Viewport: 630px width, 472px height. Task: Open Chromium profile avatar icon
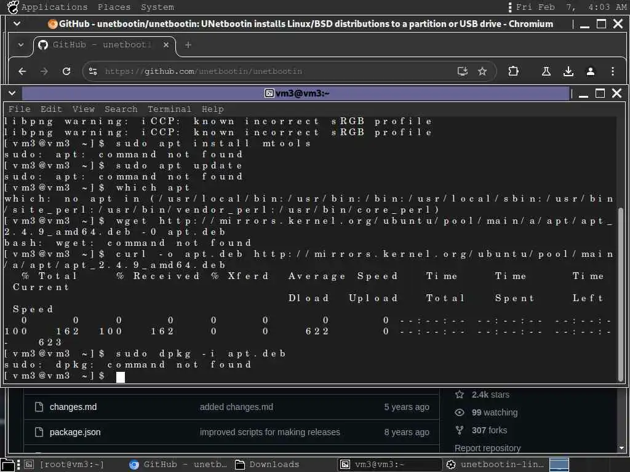coord(590,71)
